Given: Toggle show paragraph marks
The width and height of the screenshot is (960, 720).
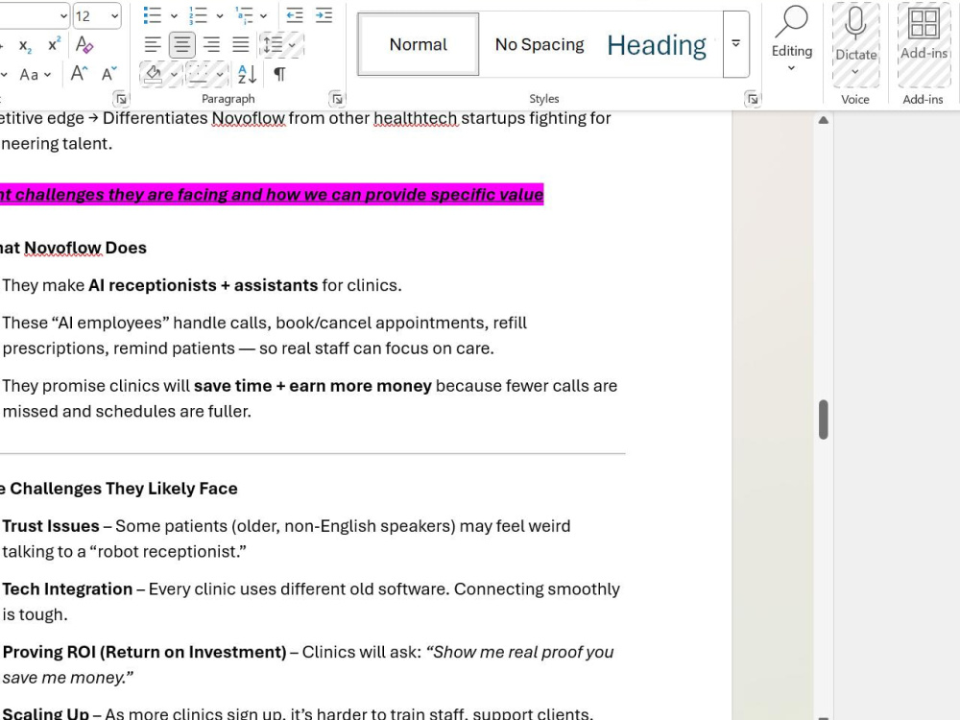Looking at the screenshot, I should point(279,74).
